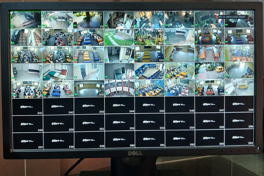The image size is (264, 176).
Task: Open camera D31 showing the yellow vehicle
Action: click(x=209, y=70)
